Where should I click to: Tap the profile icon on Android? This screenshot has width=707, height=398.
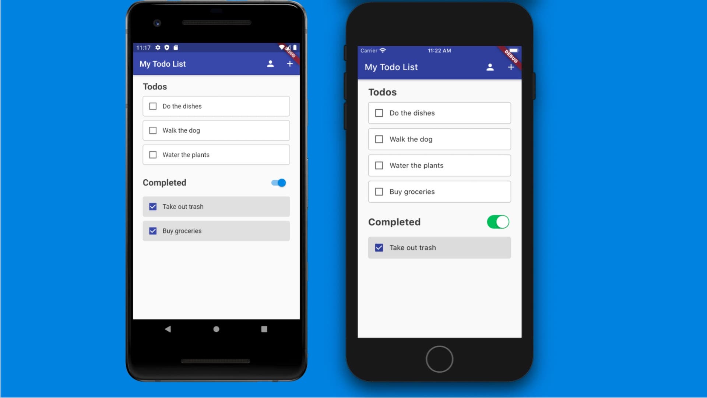point(270,64)
